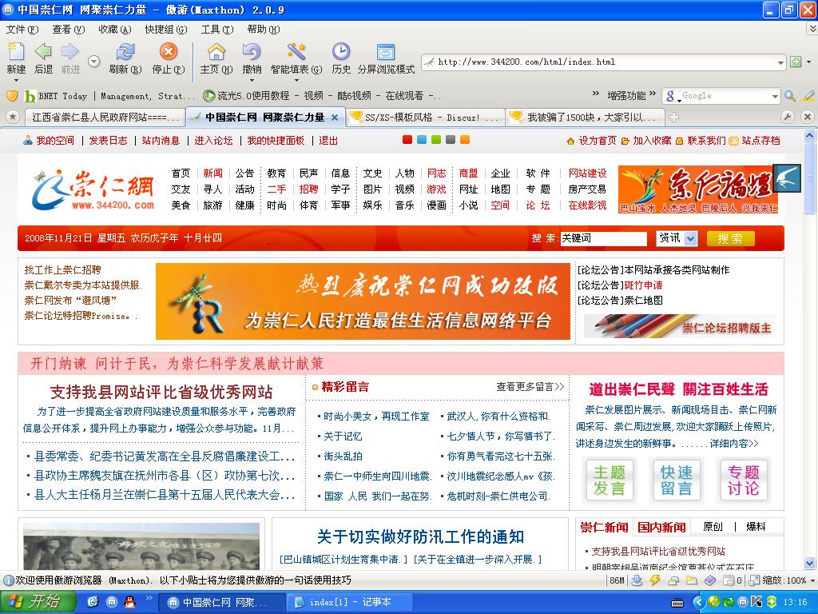818x614 pixels.
Task: Expand the address bar URL dropdown
Action: pyautogui.click(x=781, y=62)
